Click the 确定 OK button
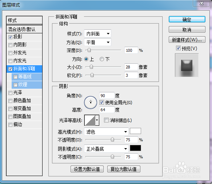The image size is (212, 184). (x=187, y=20)
